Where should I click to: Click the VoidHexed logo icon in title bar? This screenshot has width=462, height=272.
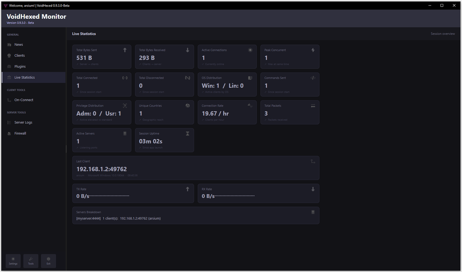5,5
